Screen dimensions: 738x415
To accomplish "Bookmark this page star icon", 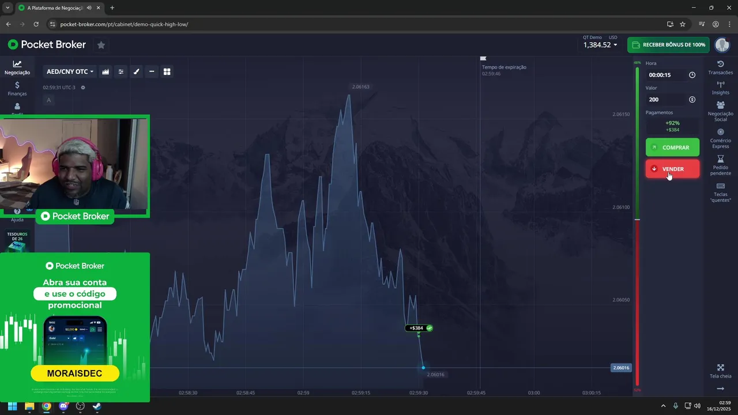I will tap(683, 24).
